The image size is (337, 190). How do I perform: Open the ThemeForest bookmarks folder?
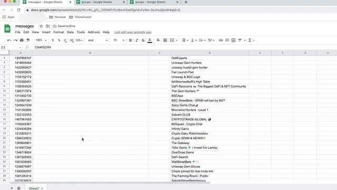pos(80,17)
